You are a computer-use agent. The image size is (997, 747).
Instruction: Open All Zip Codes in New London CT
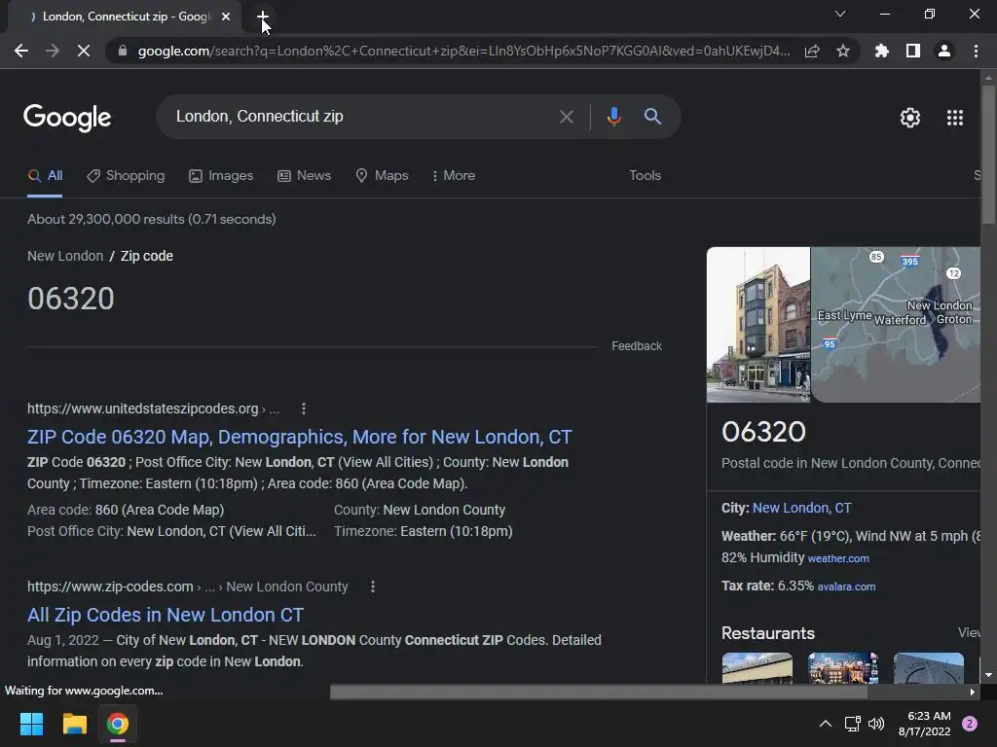(166, 615)
